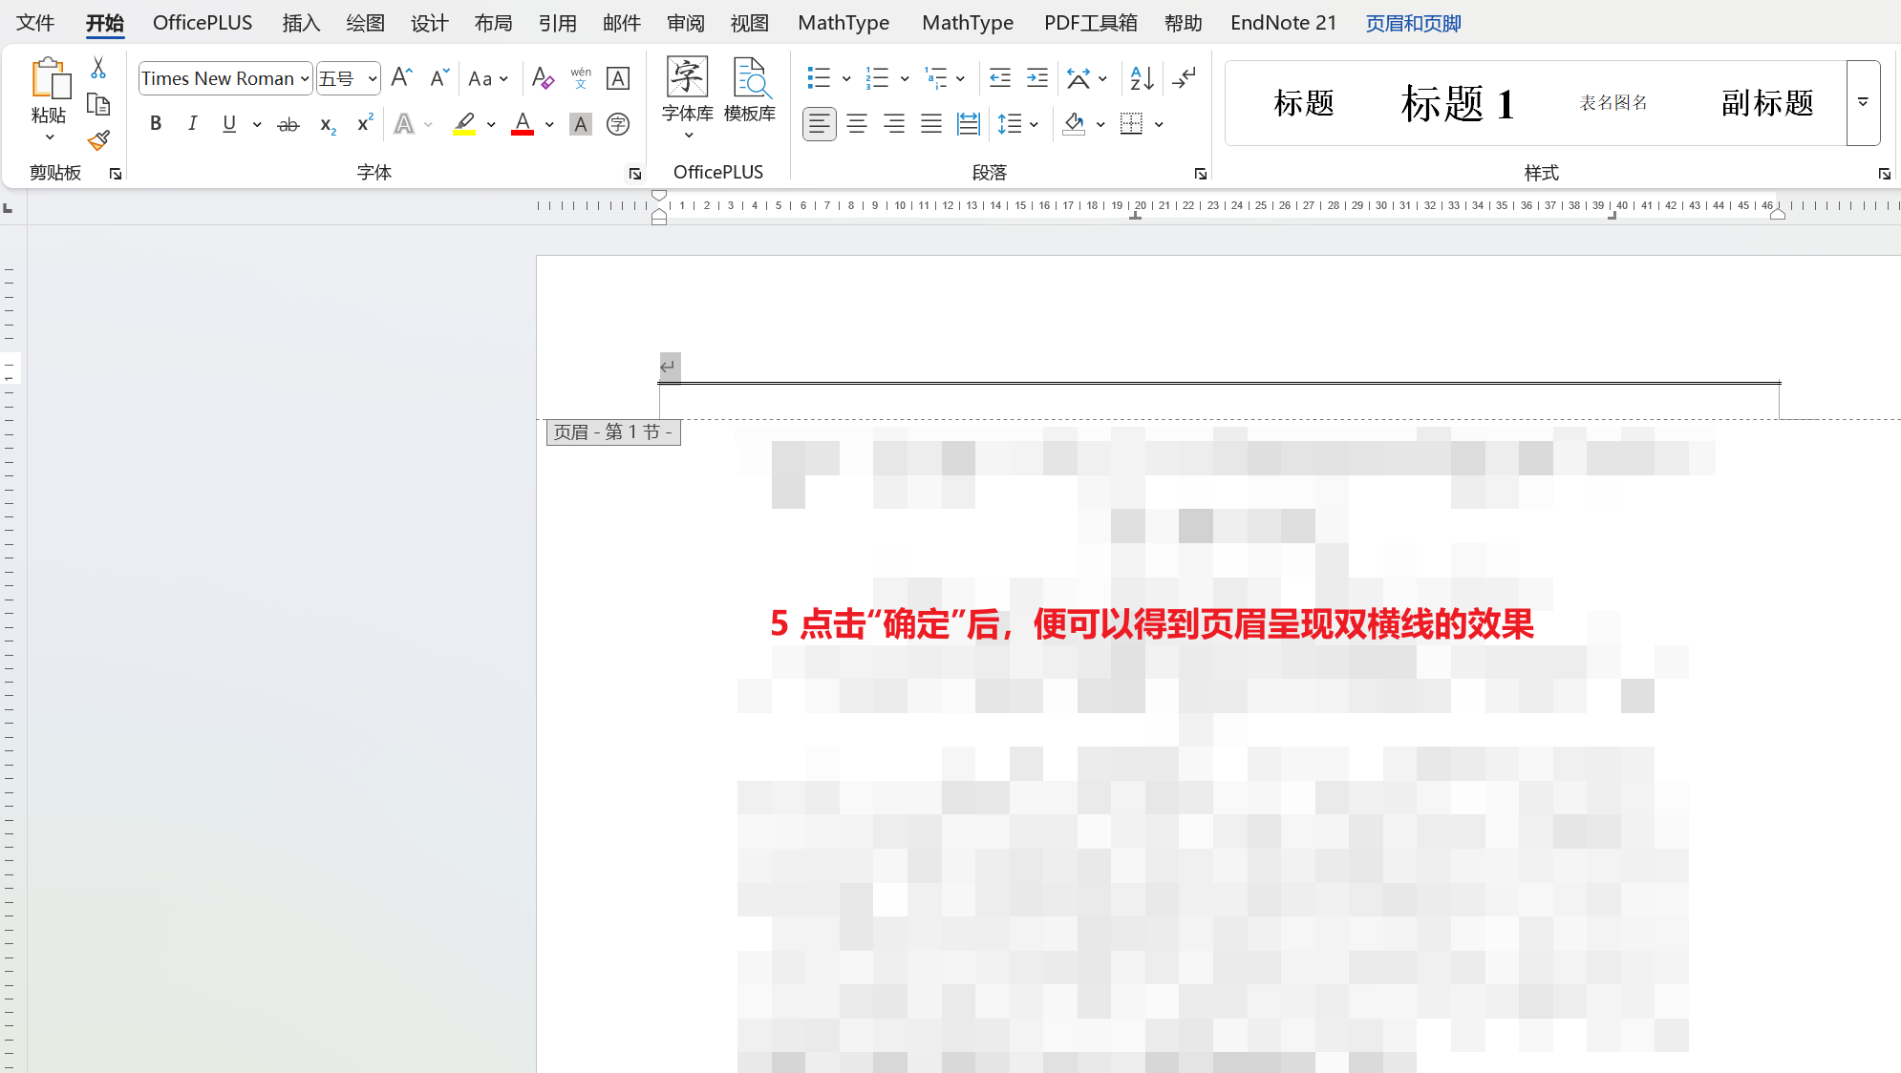Open the 页眉和页脚 ribbon tab
Viewport: 1901px width, 1073px height.
click(x=1413, y=23)
